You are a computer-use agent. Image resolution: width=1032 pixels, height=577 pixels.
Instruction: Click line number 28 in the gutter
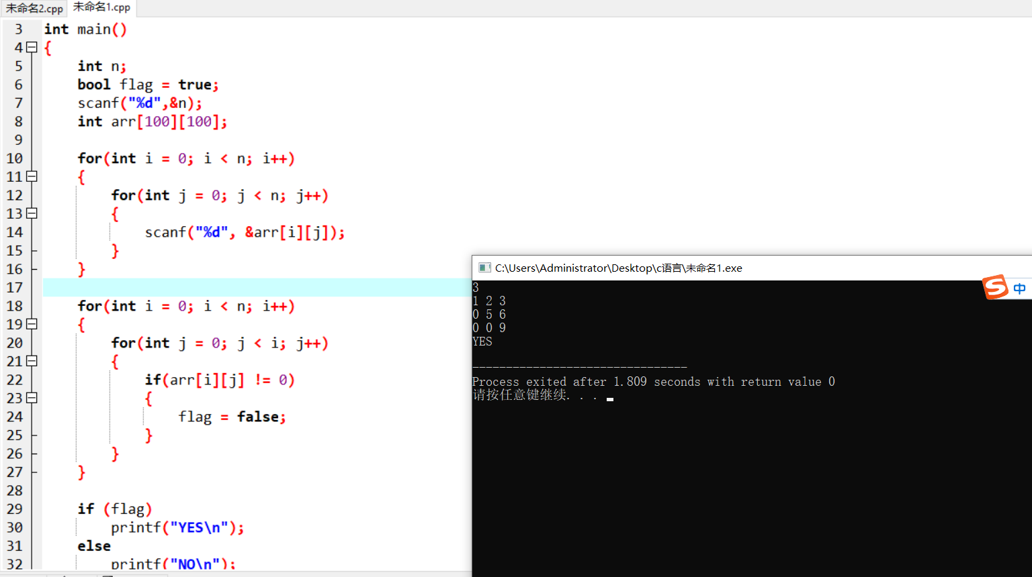15,490
